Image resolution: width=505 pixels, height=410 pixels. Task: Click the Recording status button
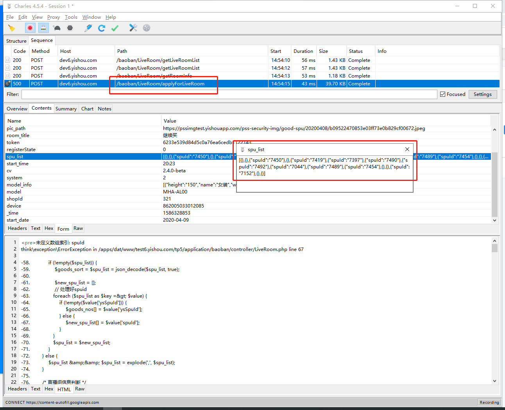489,402
